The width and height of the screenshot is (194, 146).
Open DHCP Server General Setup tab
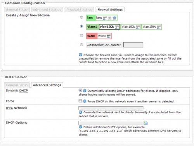[x=17, y=85]
